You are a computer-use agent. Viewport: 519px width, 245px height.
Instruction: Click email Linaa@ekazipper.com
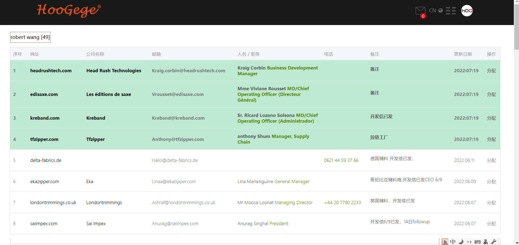point(174,182)
